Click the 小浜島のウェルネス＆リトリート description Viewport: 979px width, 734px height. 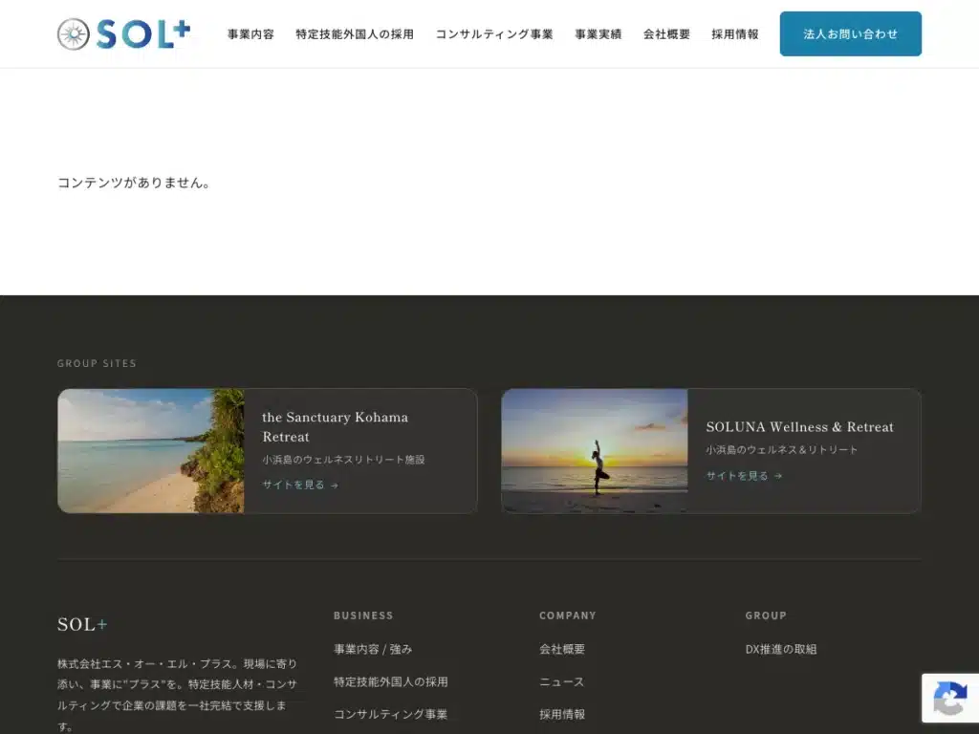(782, 449)
